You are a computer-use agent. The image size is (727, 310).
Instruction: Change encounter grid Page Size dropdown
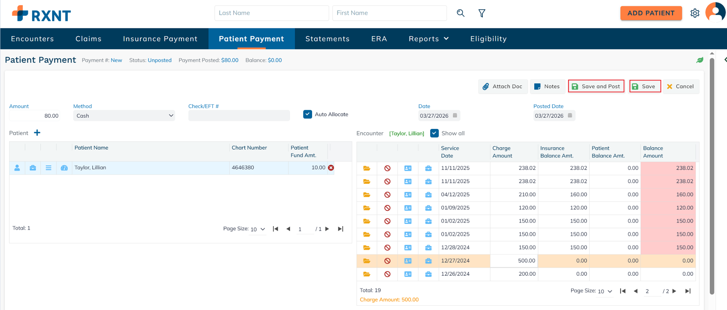point(605,291)
